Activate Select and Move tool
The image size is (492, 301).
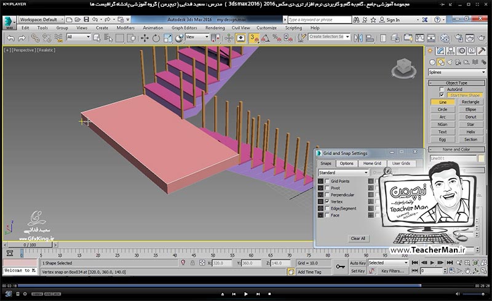point(145,38)
